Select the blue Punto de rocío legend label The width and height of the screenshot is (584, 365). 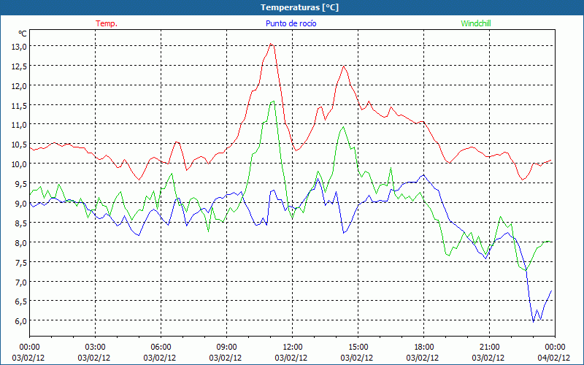(291, 23)
